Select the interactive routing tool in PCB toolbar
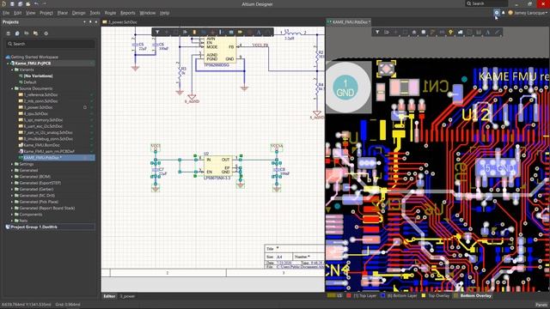Image resolution: width=550 pixels, height=309 pixels. [x=432, y=33]
